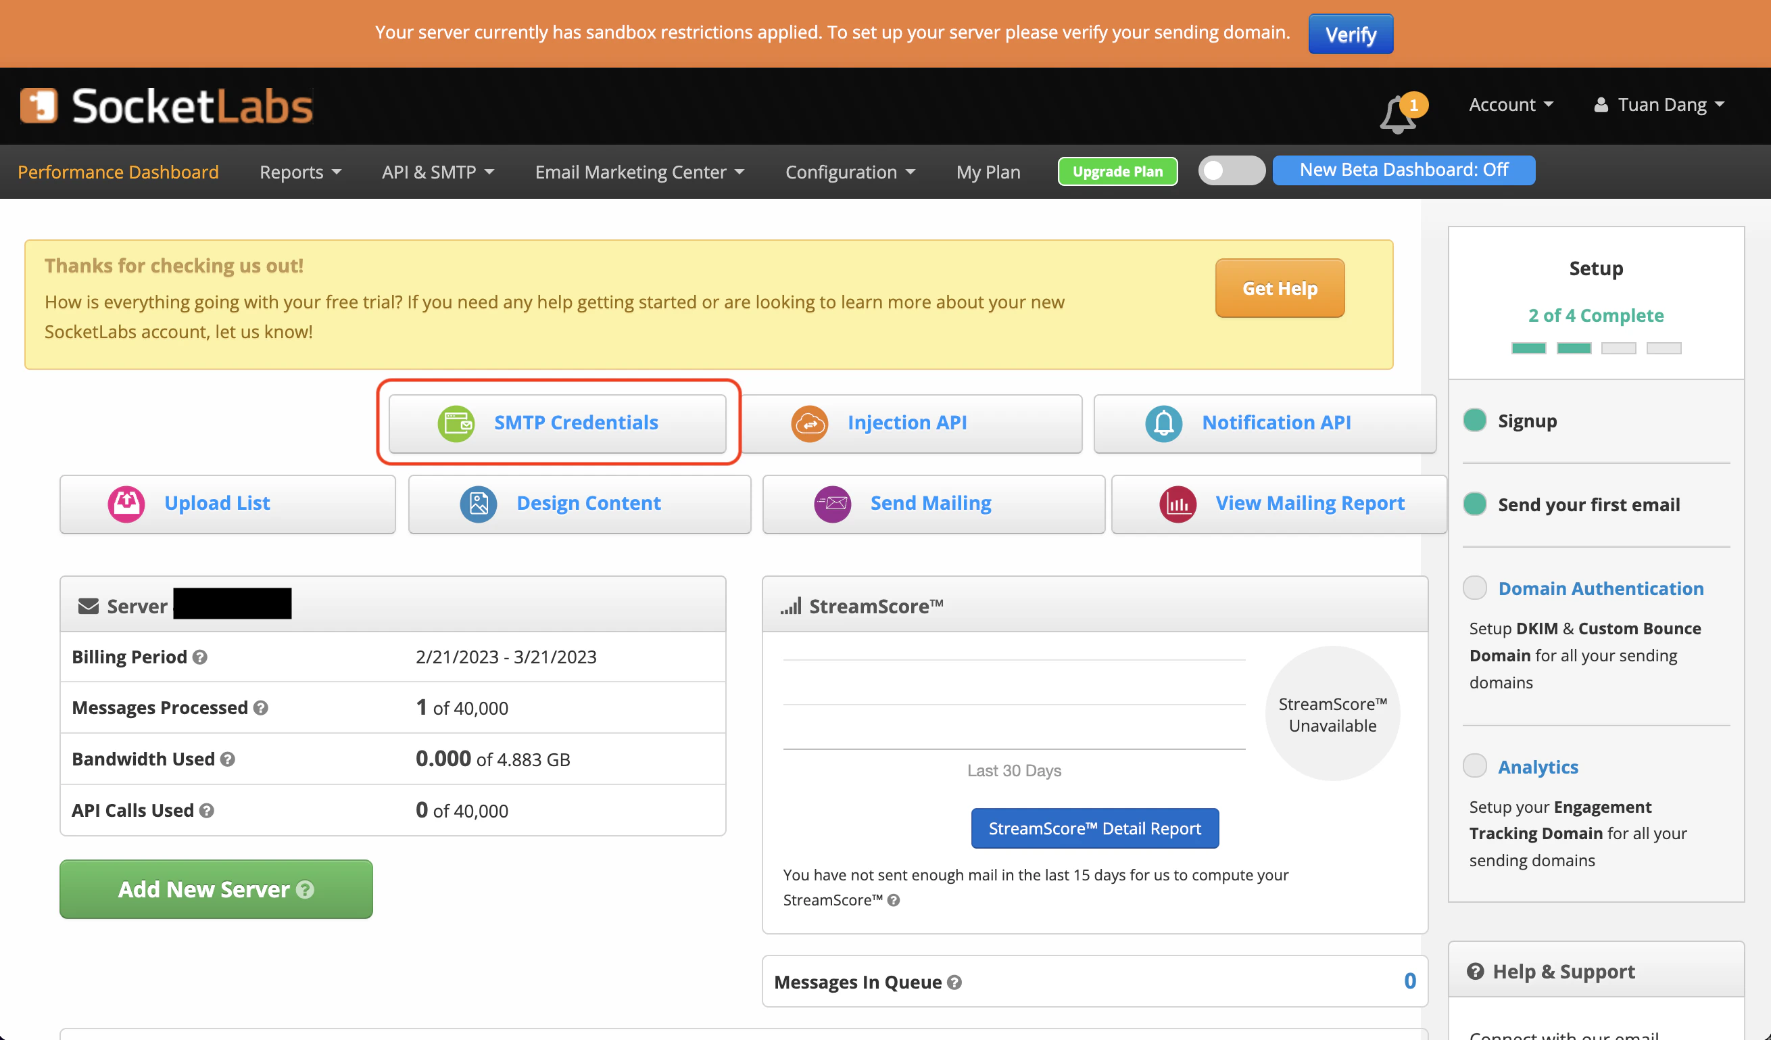Click the Verify button in the banner
Viewport: 1771px width, 1040px height.
coord(1350,33)
